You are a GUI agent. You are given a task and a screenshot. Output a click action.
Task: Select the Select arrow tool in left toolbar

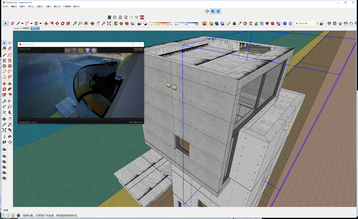point(4,43)
